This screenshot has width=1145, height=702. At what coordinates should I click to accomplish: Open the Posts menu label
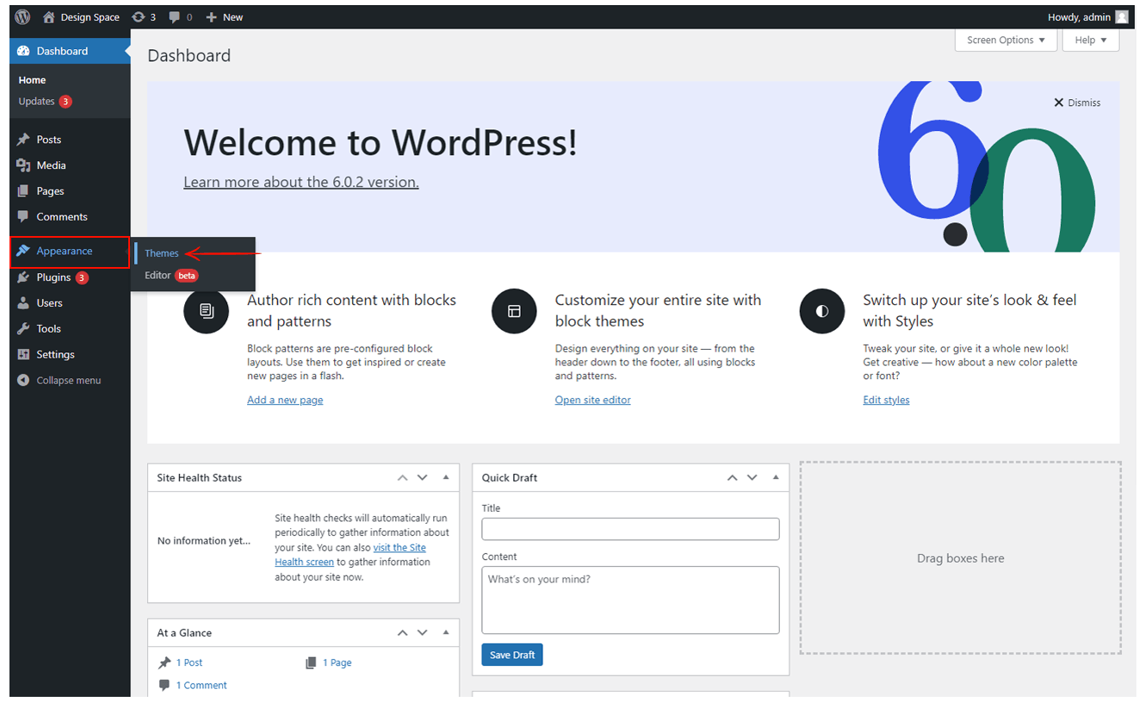(x=49, y=140)
